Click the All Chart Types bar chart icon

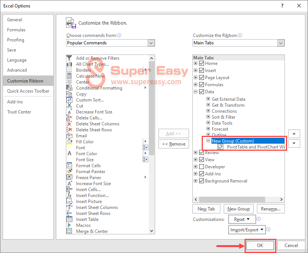[x=69, y=64]
